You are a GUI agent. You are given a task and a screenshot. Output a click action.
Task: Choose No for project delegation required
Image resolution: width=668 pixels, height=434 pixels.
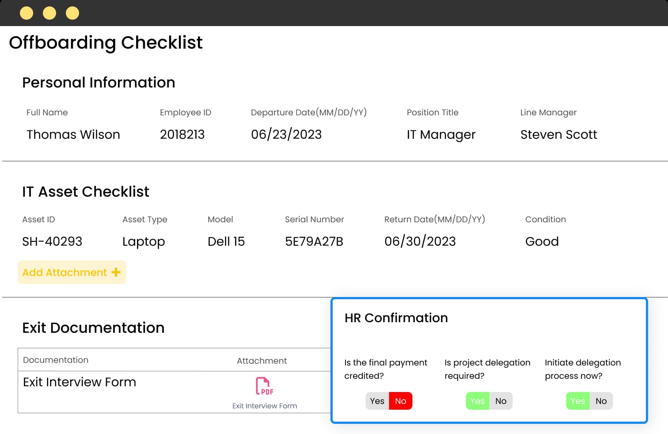click(x=501, y=401)
